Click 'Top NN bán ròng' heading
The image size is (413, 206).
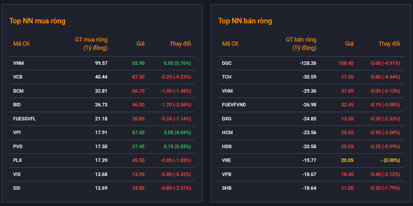[x=245, y=21]
